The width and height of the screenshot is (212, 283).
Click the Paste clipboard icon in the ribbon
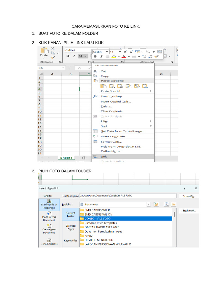point(44,50)
